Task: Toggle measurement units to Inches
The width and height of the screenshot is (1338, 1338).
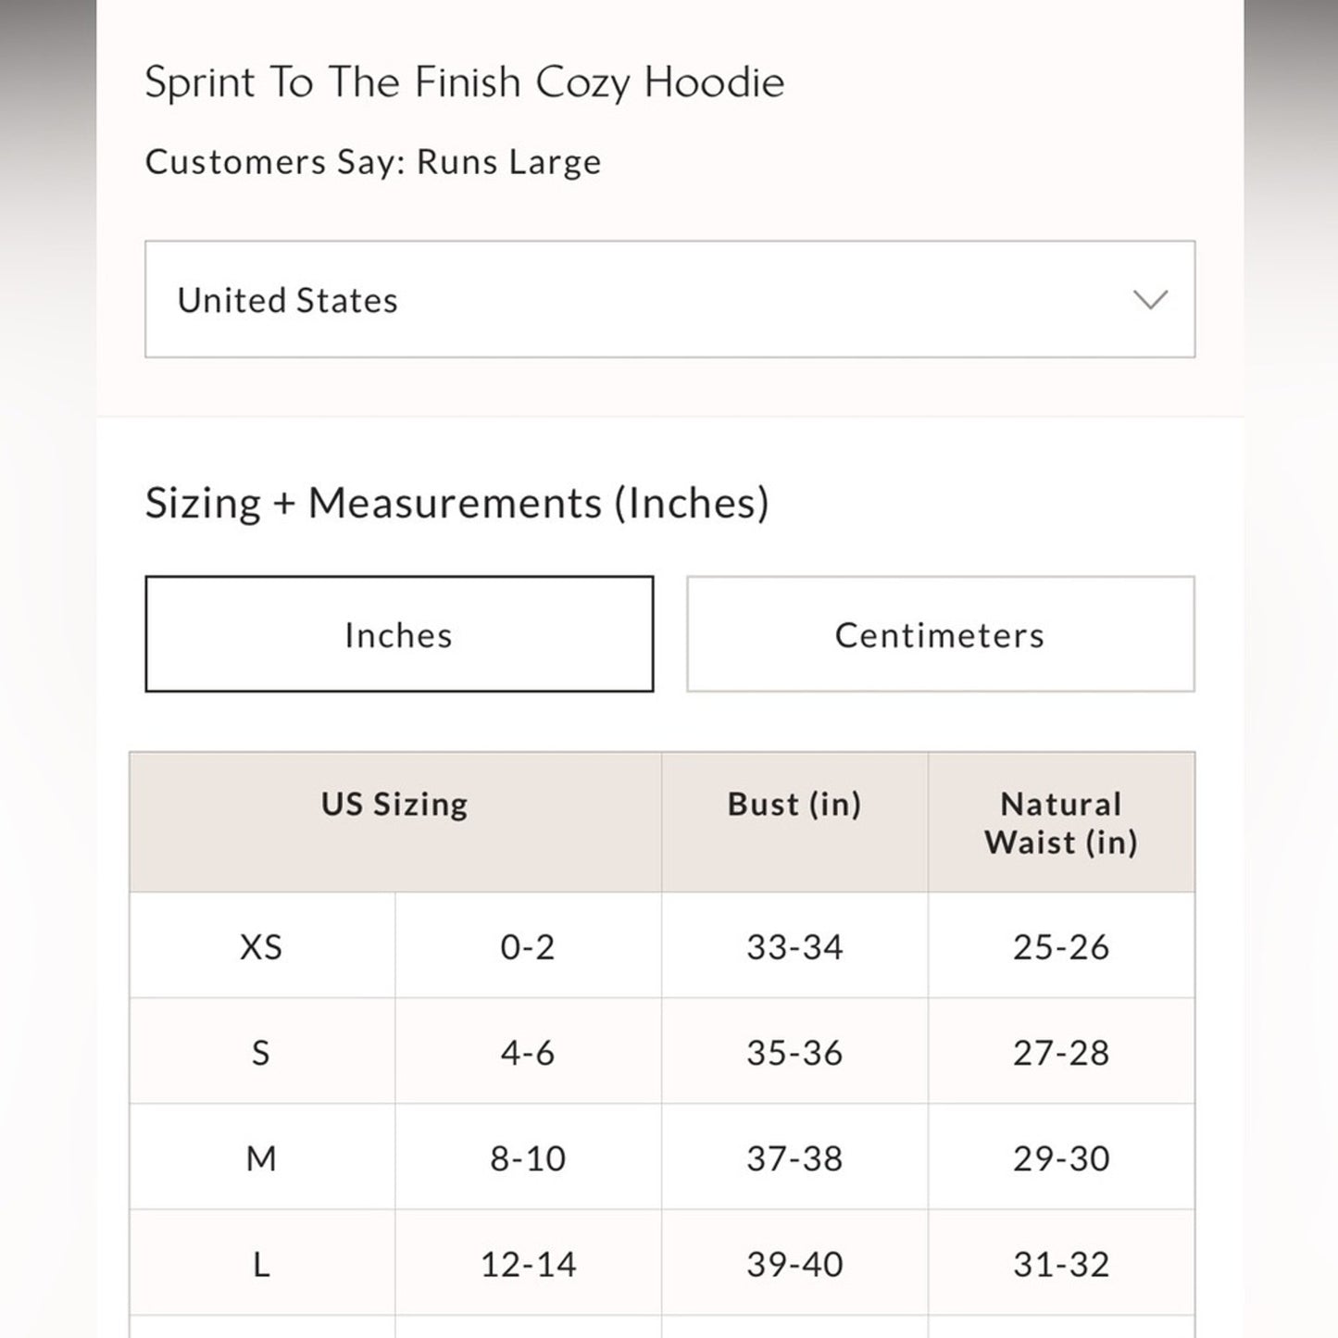Action: tap(398, 633)
